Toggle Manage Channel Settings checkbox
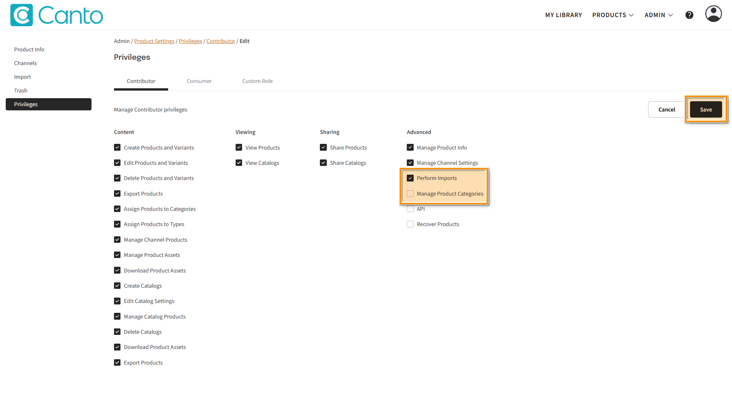The width and height of the screenshot is (732, 411). [410, 163]
